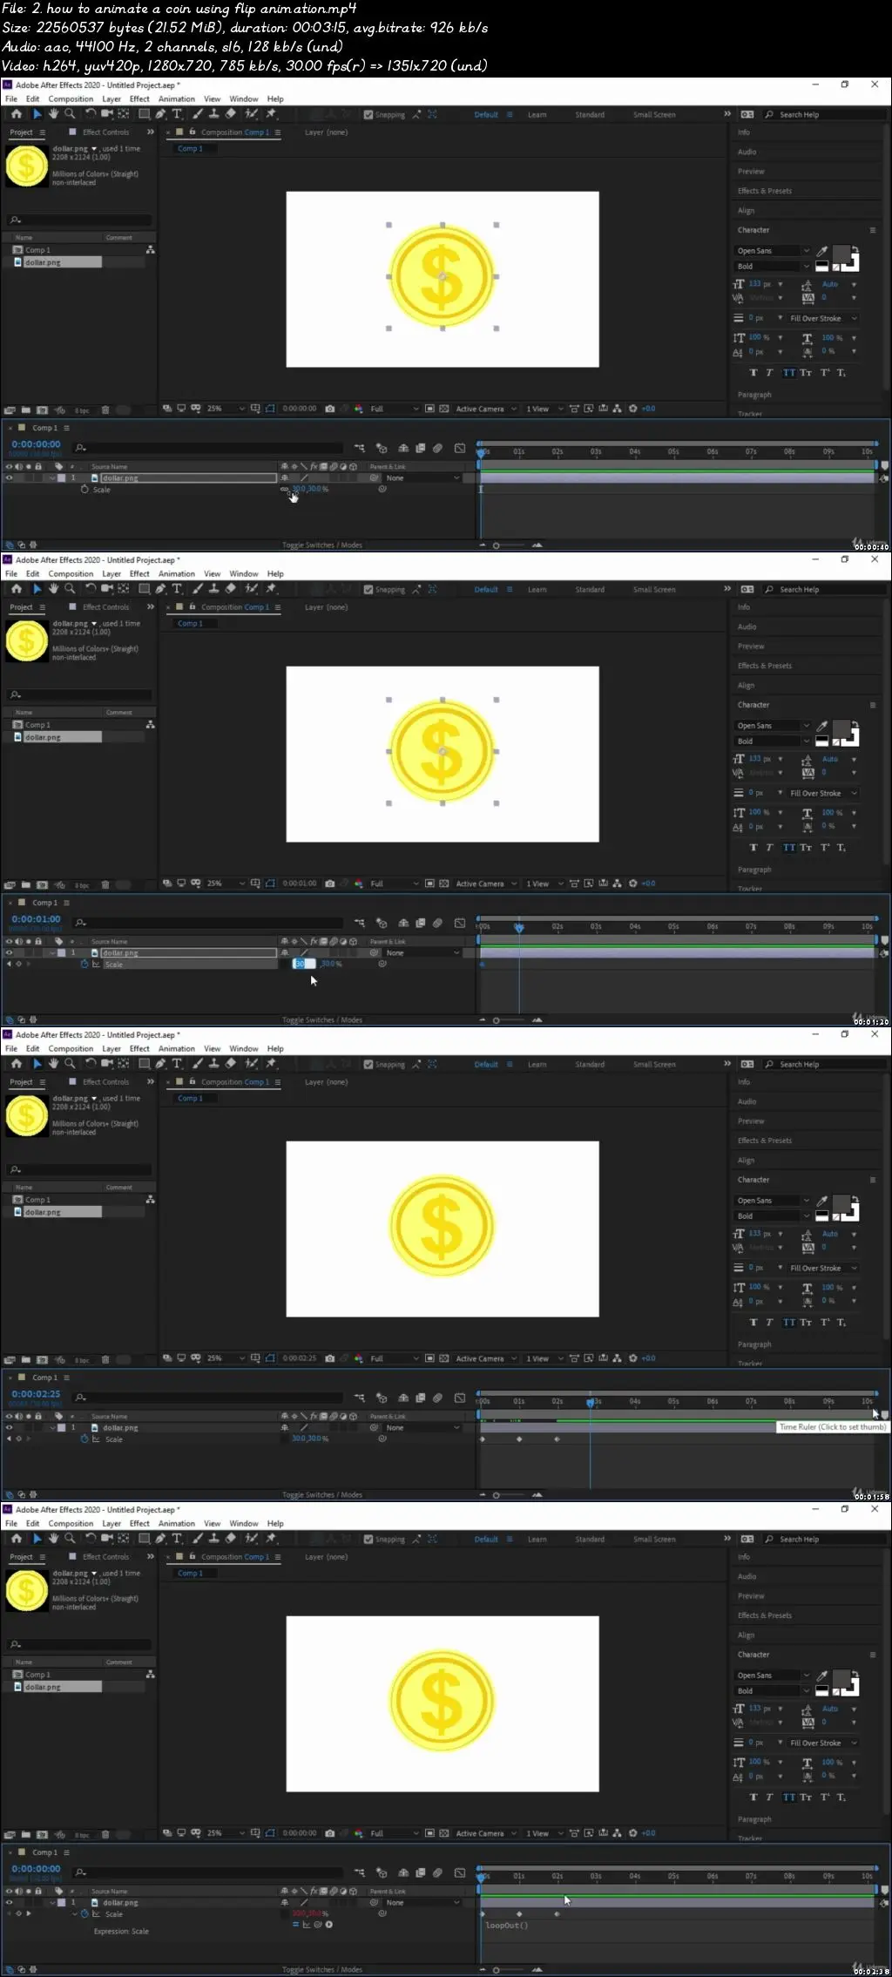The width and height of the screenshot is (892, 1977).
Task: Open Effect Controls tab in frame stamped 00:00:40
Action: [105, 132]
